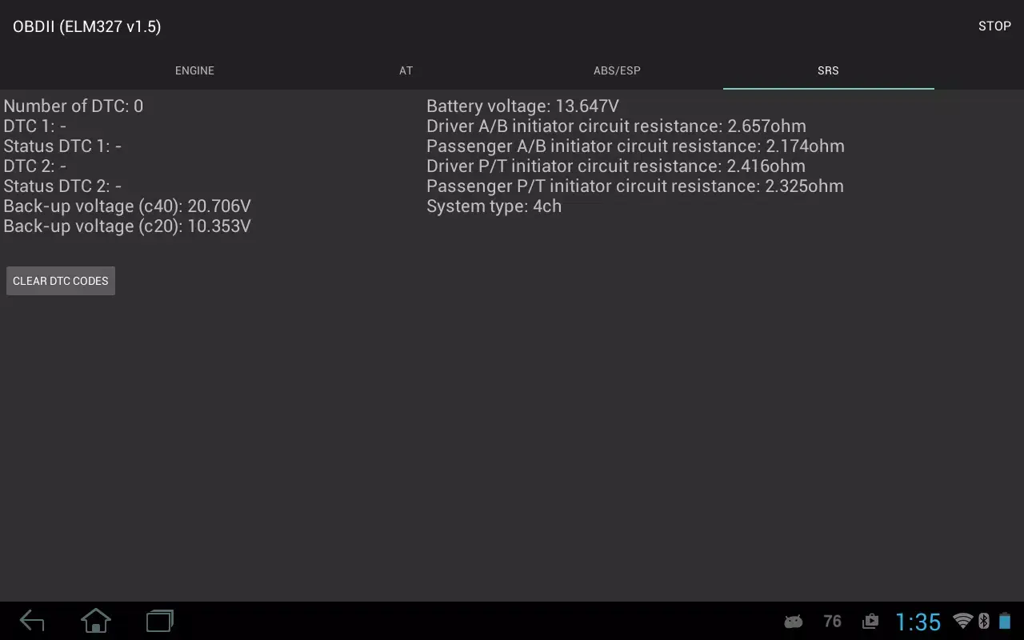The width and height of the screenshot is (1024, 640).
Task: Tap the screenshot notification icon
Action: 870,621
